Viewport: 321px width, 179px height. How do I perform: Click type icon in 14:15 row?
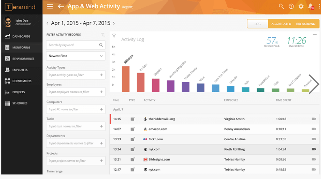tap(132, 119)
